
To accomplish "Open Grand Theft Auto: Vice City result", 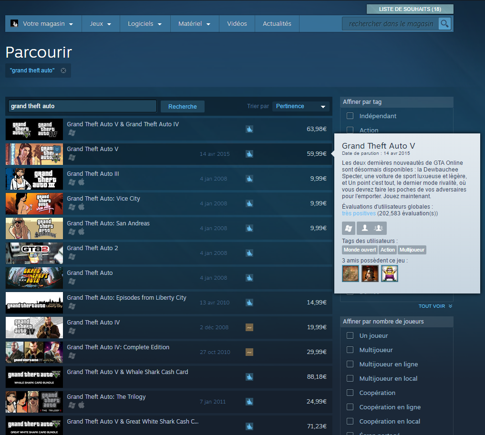I will tap(168, 203).
